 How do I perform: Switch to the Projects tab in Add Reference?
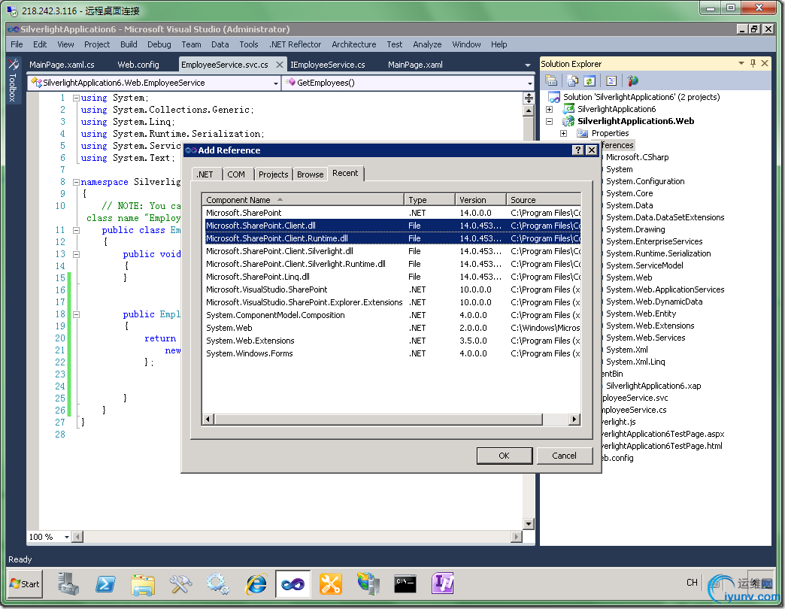click(274, 174)
